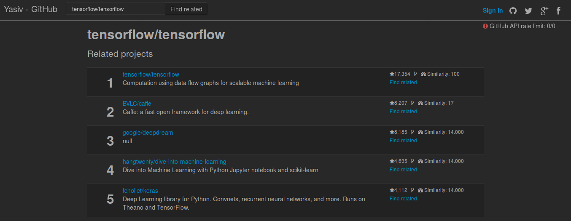Image resolution: width=571 pixels, height=221 pixels.
Task: Click the 4,695 star count
Action: [x=401, y=161]
